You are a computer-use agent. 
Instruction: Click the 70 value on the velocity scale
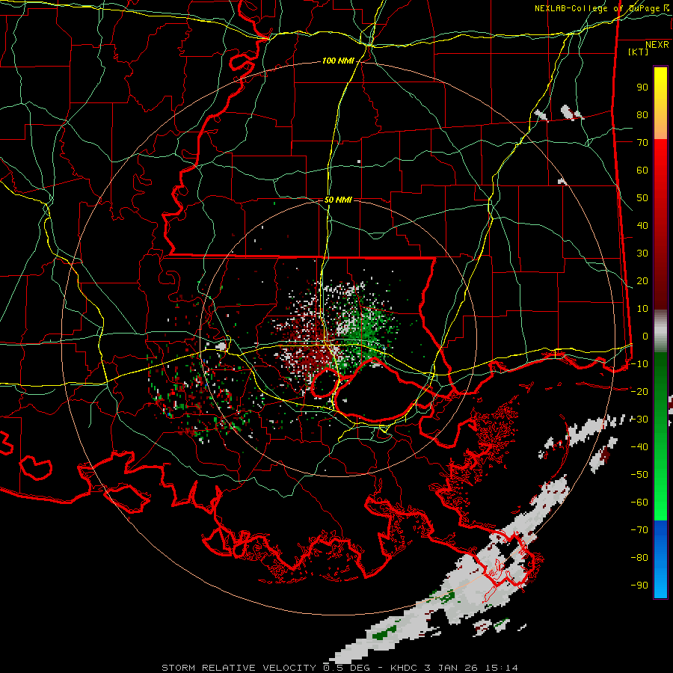coord(642,143)
